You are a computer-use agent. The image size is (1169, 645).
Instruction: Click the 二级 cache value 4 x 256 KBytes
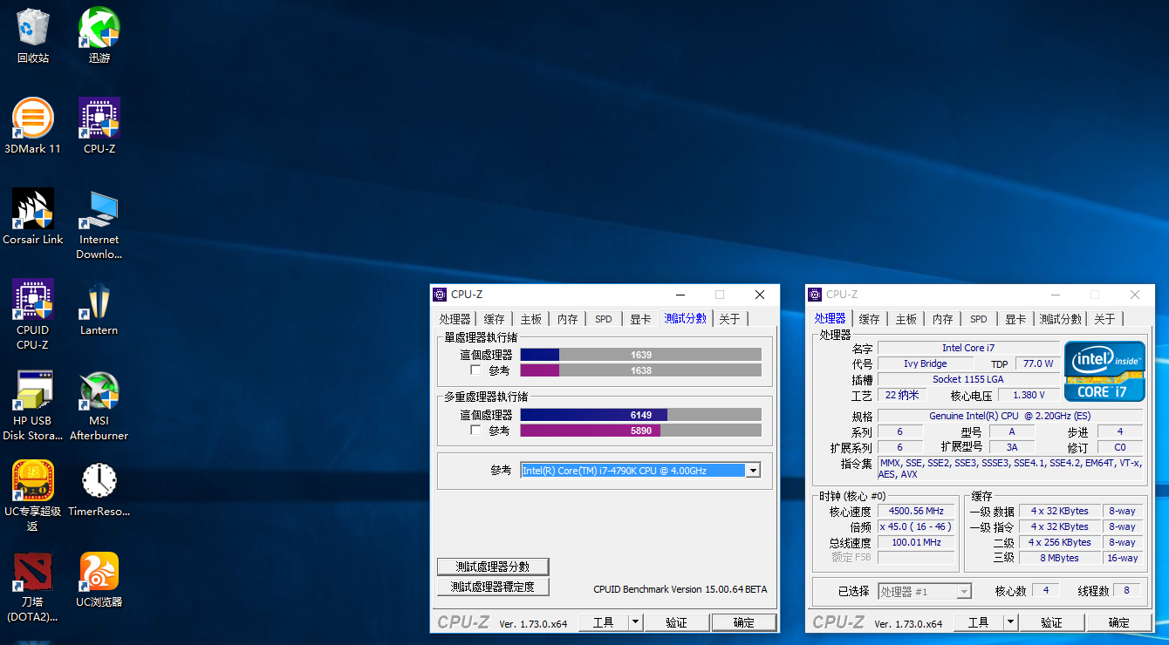tap(1059, 542)
